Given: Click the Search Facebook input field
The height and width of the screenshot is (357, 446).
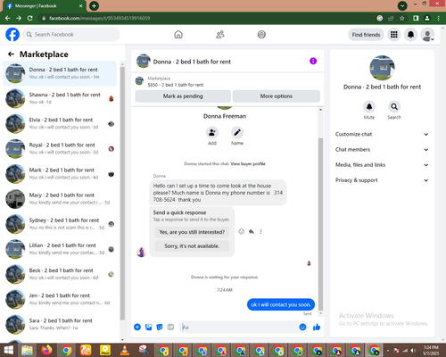Looking at the screenshot, I should coord(71,35).
